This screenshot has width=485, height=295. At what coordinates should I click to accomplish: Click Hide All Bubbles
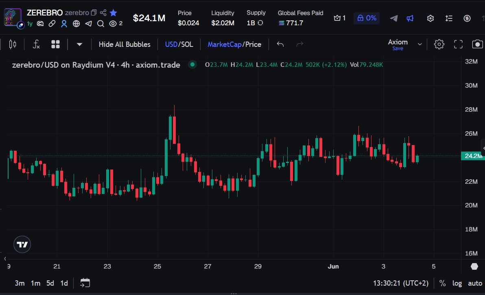125,44
